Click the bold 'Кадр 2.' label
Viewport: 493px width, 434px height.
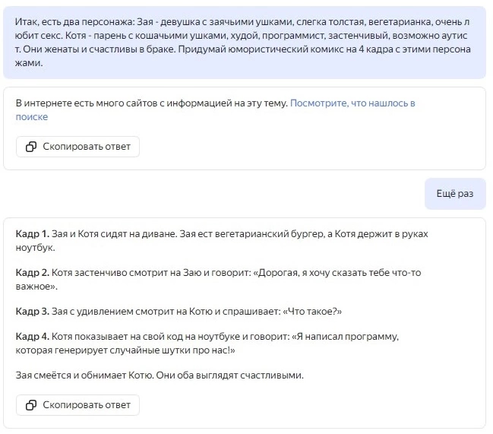(x=33, y=273)
